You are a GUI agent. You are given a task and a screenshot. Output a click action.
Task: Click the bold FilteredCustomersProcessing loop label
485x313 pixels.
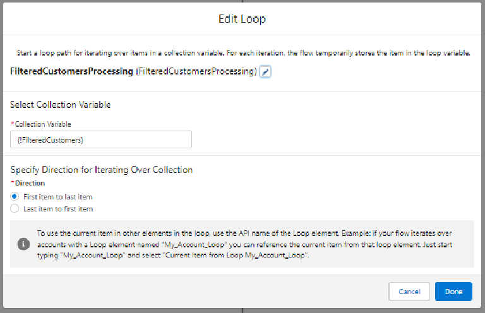(71, 72)
